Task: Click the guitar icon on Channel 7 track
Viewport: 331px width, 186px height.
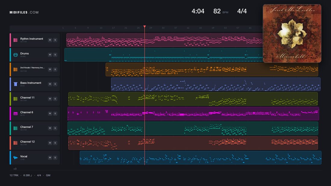Action: point(15,128)
